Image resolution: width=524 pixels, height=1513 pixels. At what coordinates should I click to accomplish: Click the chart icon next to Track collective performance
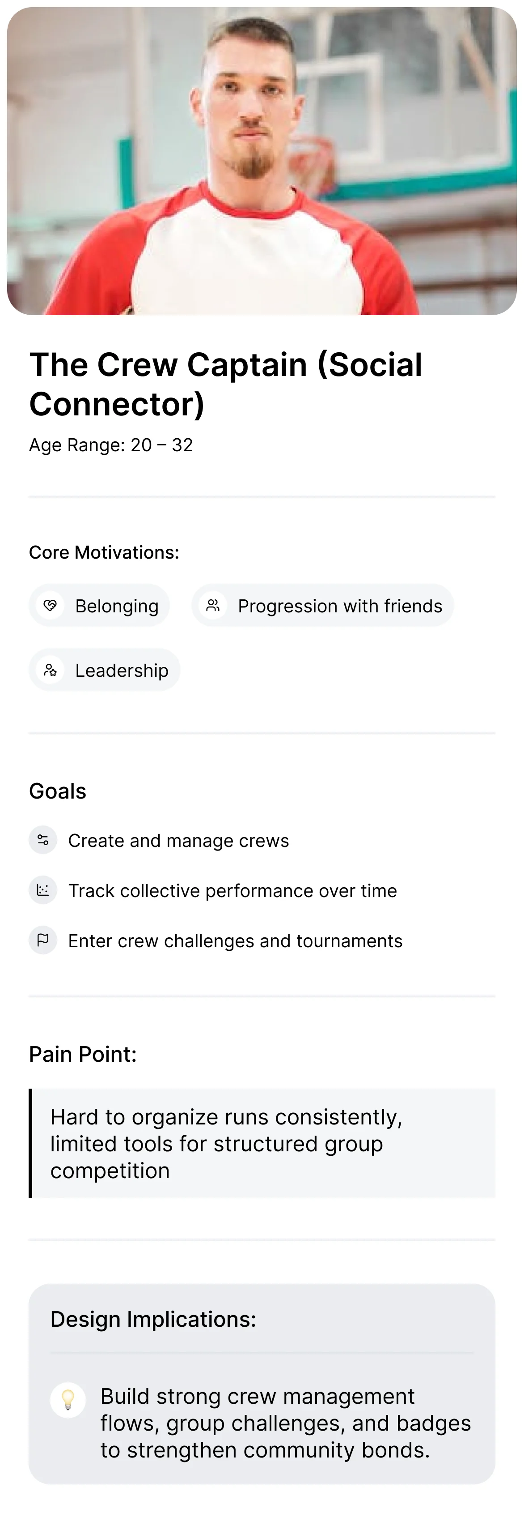[x=43, y=890]
